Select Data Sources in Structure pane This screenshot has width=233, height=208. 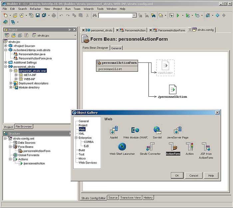tap(27, 143)
